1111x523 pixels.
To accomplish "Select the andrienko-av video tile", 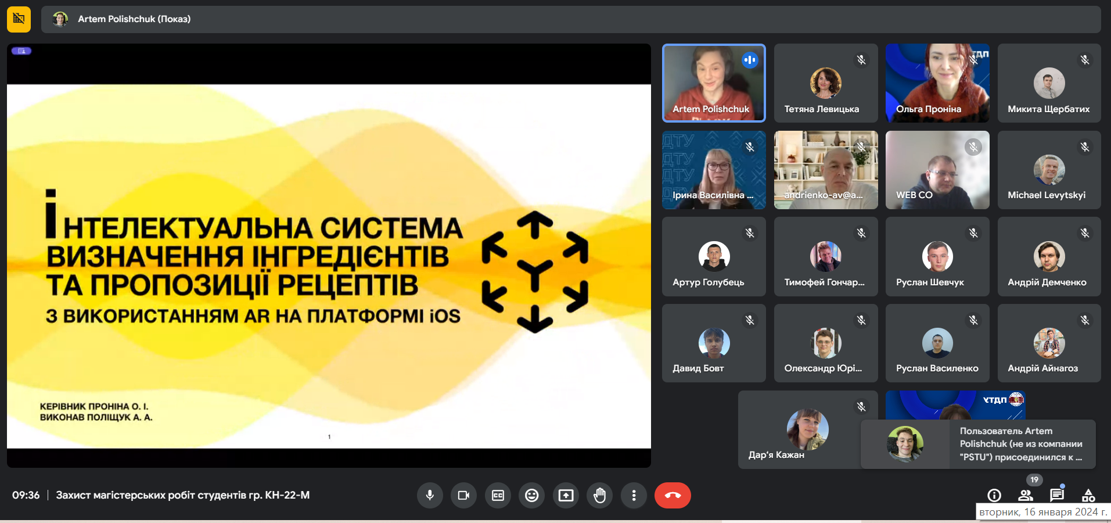I will [826, 170].
